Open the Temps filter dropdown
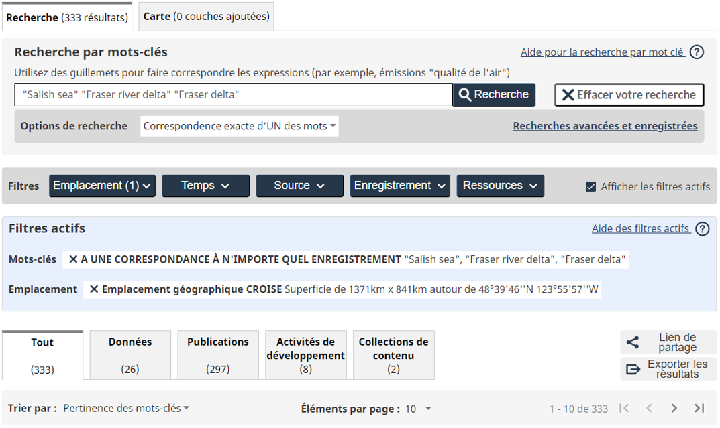 [x=205, y=186]
